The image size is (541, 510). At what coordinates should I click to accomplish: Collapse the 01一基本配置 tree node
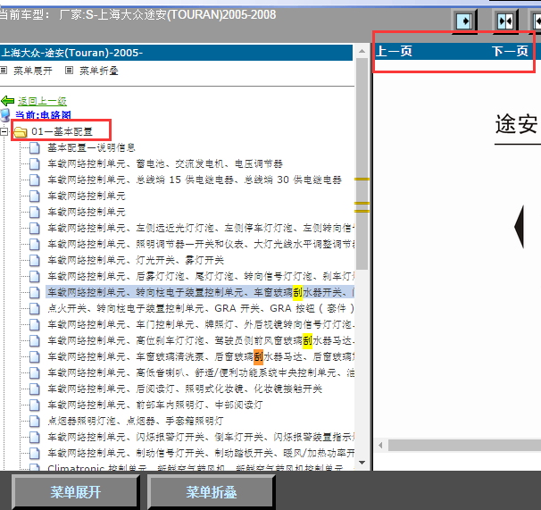point(4,131)
